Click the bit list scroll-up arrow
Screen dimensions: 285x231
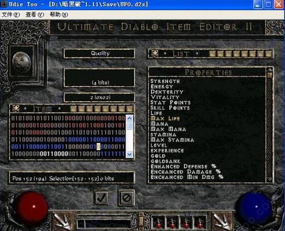(x=129, y=118)
